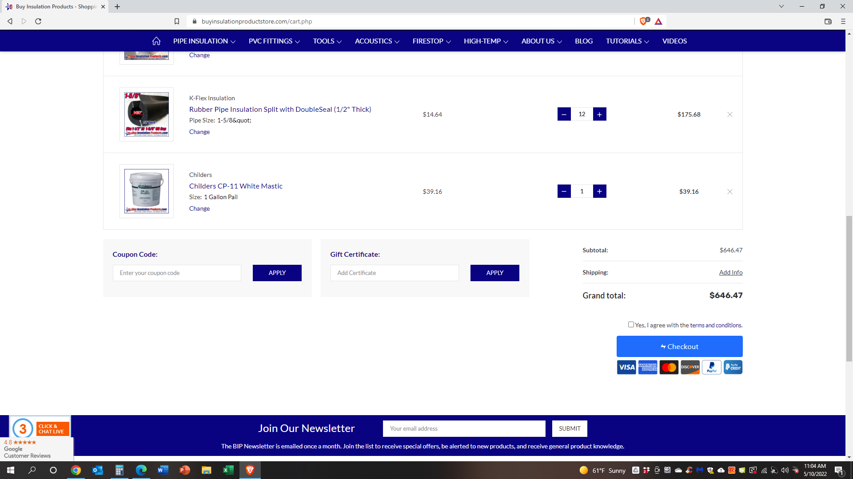The height and width of the screenshot is (479, 853).
Task: Open the Firestop dropdown menu
Action: pos(431,41)
